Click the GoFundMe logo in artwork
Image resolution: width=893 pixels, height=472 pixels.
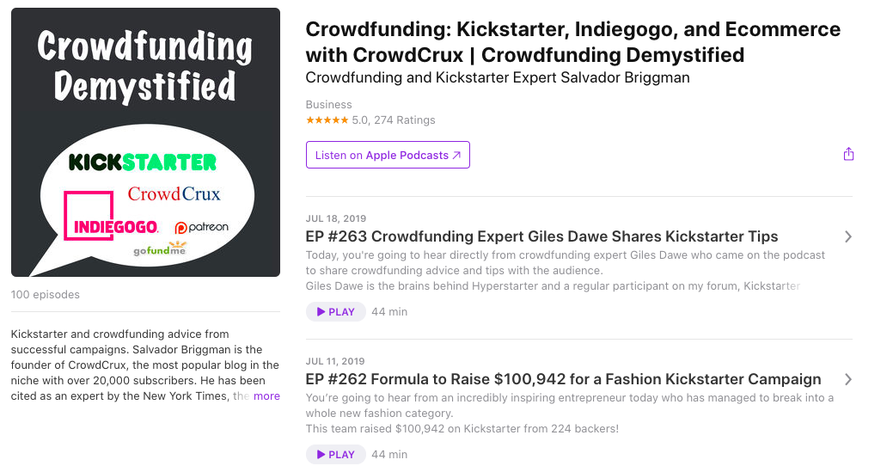[x=160, y=251]
